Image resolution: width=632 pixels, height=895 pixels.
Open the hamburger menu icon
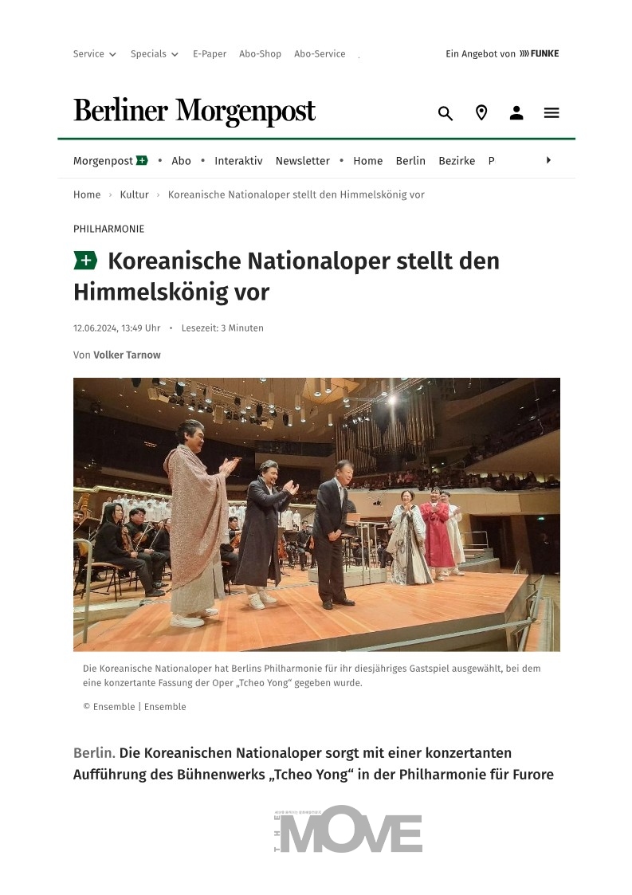(552, 113)
